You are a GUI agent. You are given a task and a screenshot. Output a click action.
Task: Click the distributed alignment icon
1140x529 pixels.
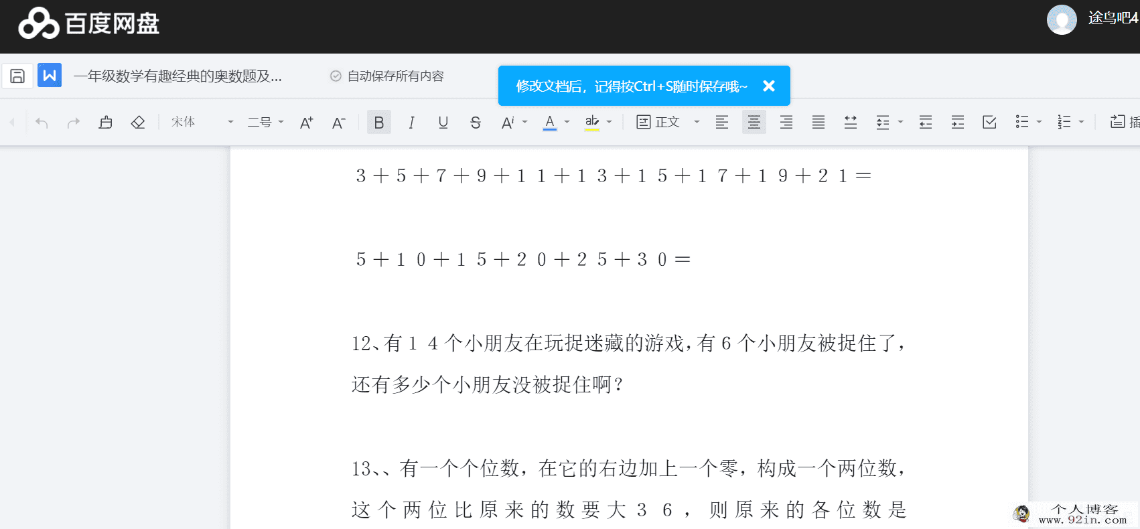click(x=851, y=122)
